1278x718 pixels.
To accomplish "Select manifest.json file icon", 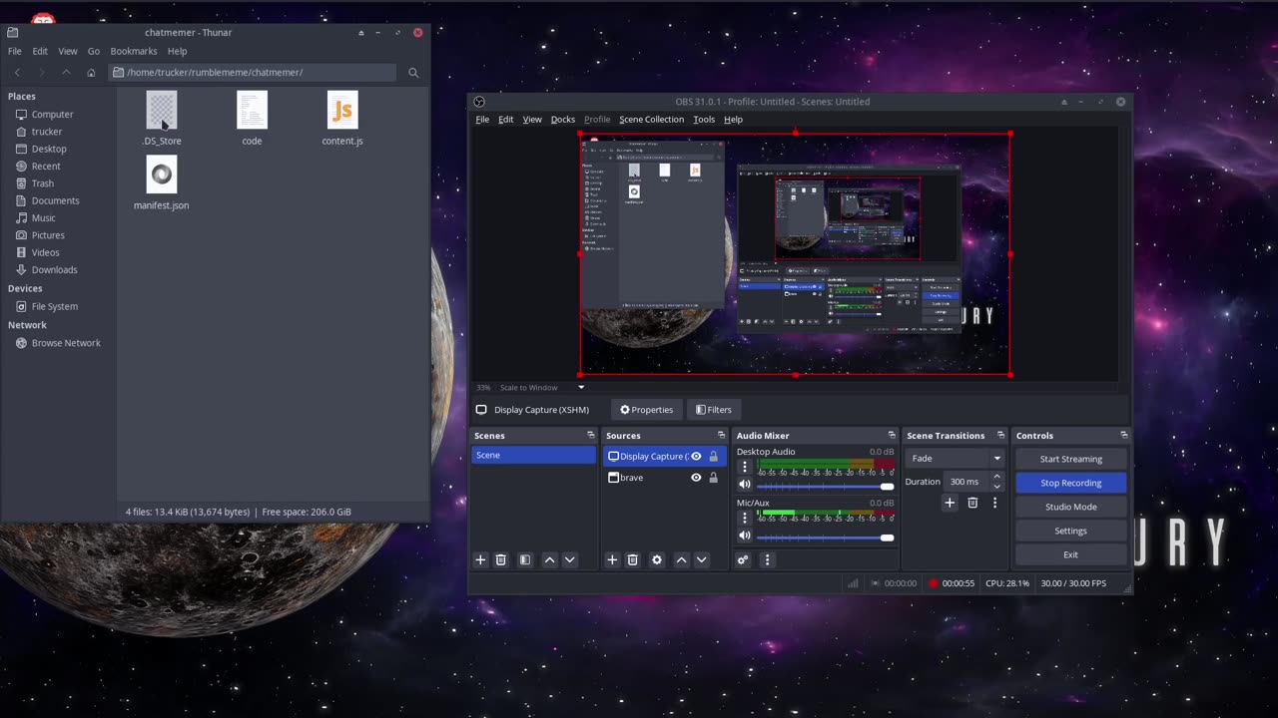I will 161,175.
